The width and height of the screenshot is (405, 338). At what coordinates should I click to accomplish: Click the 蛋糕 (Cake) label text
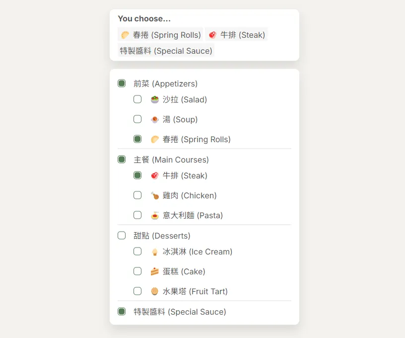pyautogui.click(x=184, y=271)
